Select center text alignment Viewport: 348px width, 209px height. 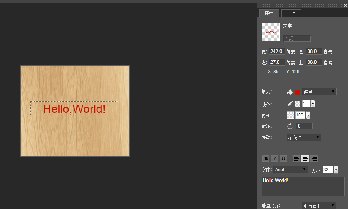(305, 159)
